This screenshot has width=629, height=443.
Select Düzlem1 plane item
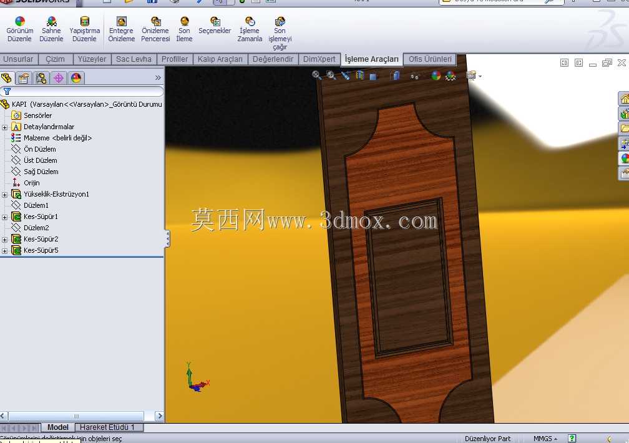36,205
